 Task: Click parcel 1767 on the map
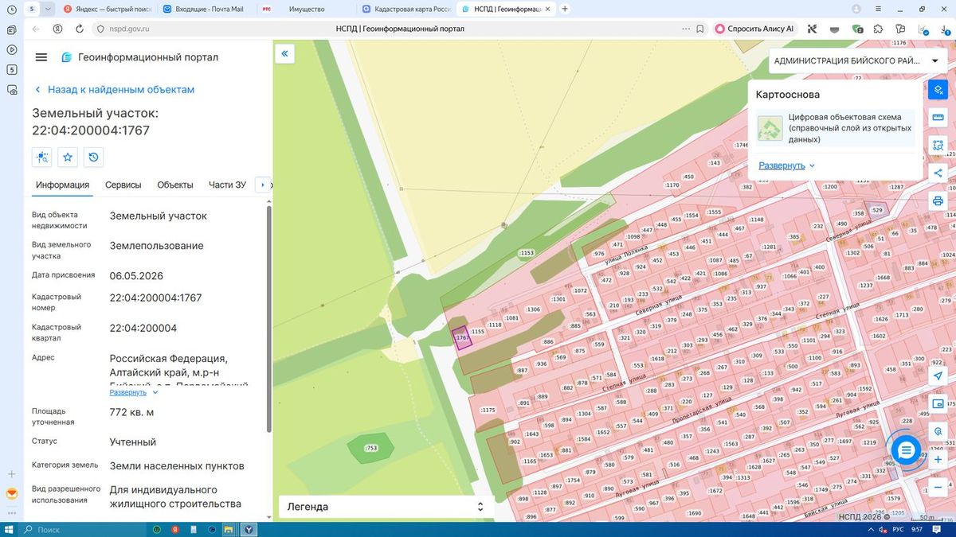(x=461, y=337)
